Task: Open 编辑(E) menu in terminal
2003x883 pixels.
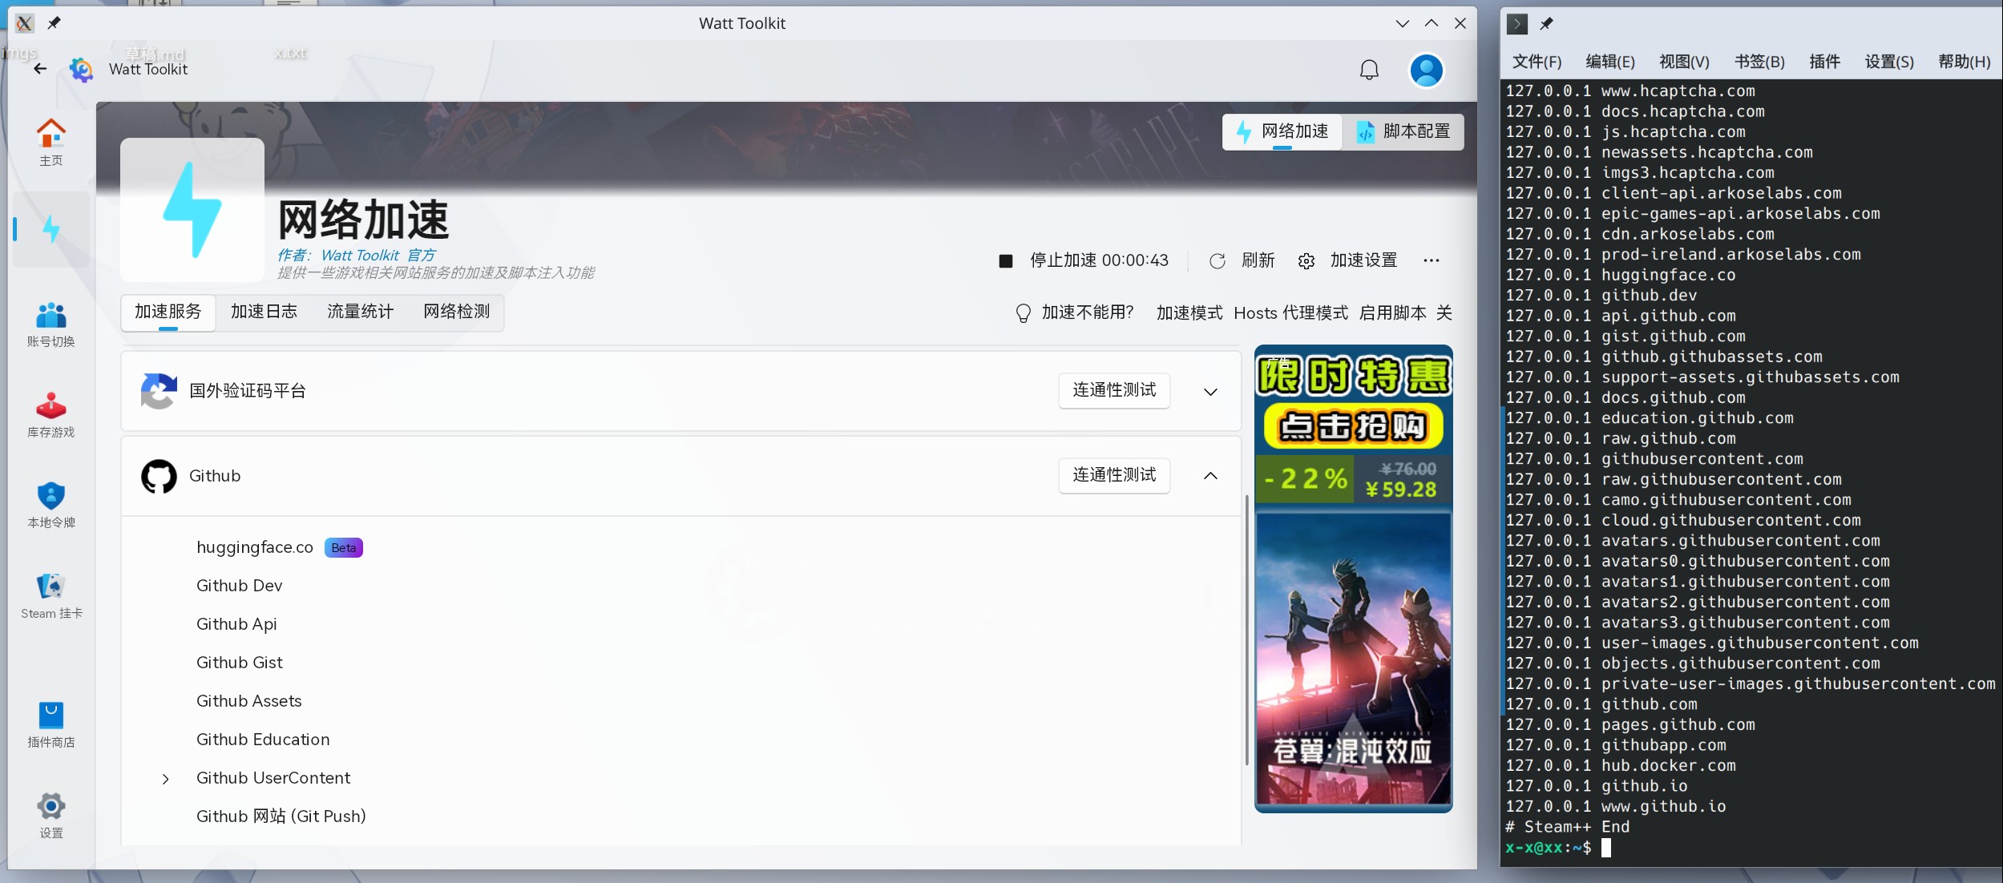Action: pos(1609,62)
